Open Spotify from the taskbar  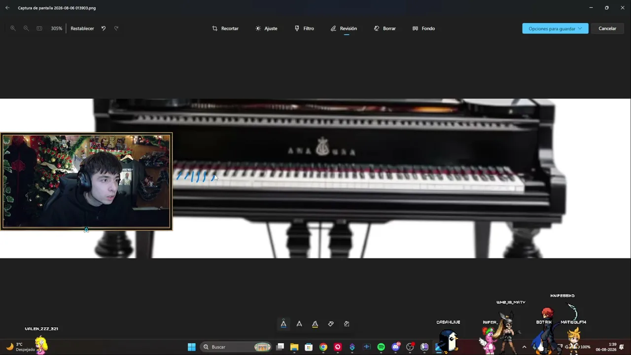click(x=381, y=347)
